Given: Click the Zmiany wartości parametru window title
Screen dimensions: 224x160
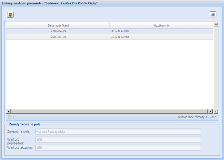Looking at the screenshot, I should click(x=50, y=3).
